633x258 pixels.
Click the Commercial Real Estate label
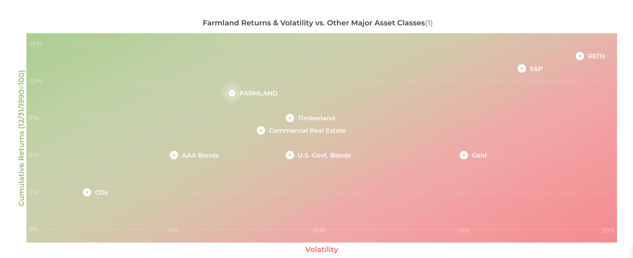click(307, 131)
